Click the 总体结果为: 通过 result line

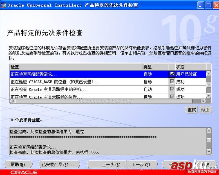point(47,132)
